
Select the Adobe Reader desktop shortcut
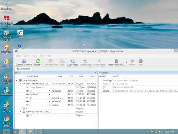tap(7, 20)
